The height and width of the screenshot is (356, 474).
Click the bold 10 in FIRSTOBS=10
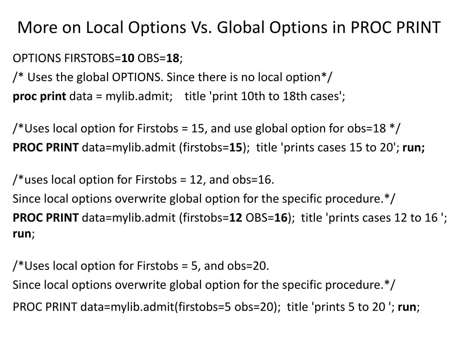point(128,58)
